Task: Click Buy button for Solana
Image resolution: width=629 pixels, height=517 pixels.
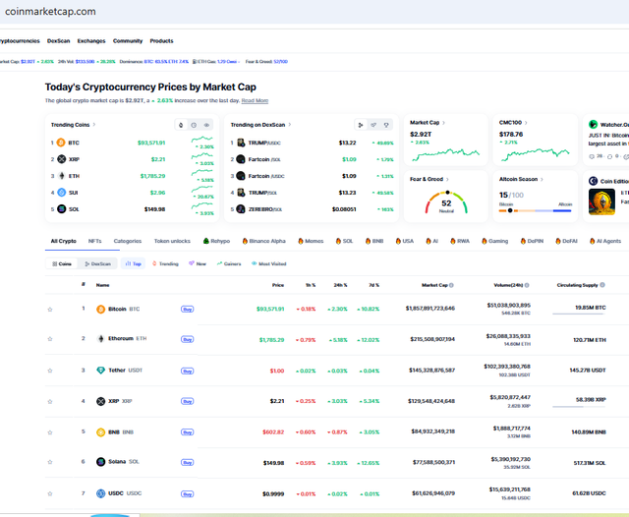Action: pos(188,462)
